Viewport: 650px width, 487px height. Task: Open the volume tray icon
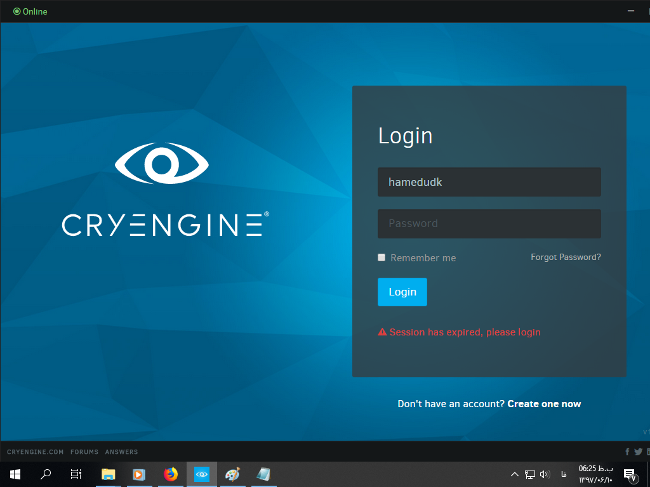click(545, 474)
